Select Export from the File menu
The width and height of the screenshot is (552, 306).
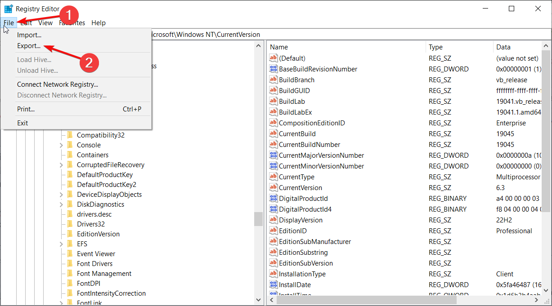(30, 45)
